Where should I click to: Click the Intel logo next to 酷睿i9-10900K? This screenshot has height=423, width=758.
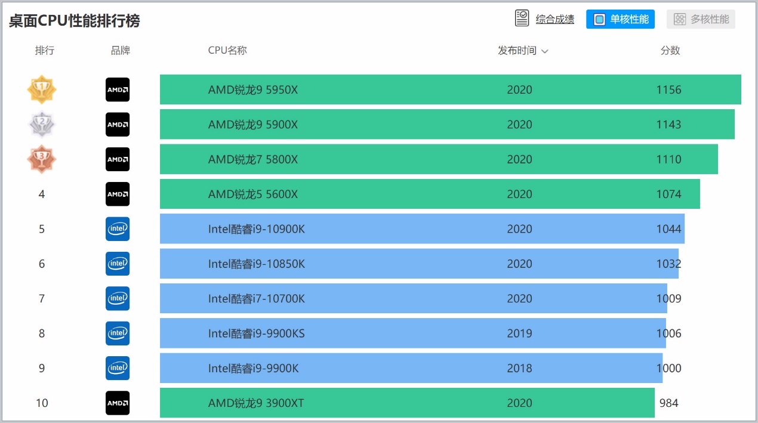[x=117, y=229]
